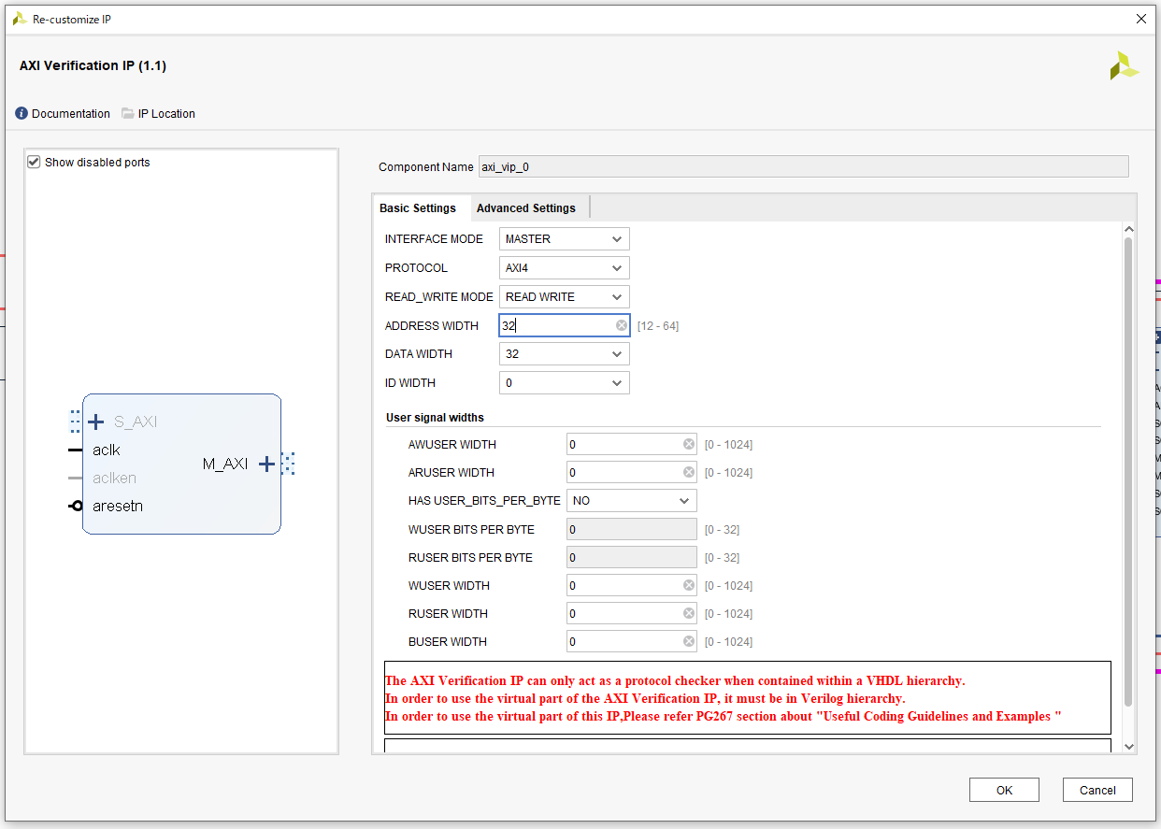Image resolution: width=1161 pixels, height=829 pixels.
Task: Expand the S_AXI interface plus icon
Action: point(94,421)
